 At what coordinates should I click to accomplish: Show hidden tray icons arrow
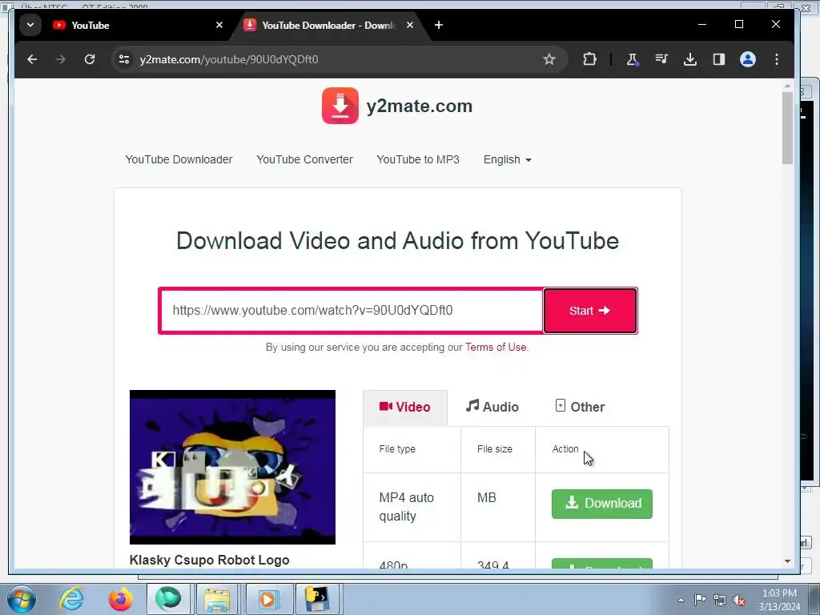pos(681,600)
